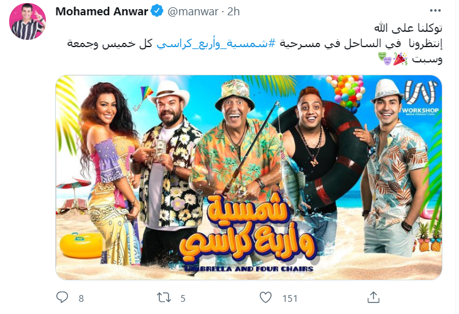Click the 151 likes count
Viewport: 459px width, 314px height.
290,298
